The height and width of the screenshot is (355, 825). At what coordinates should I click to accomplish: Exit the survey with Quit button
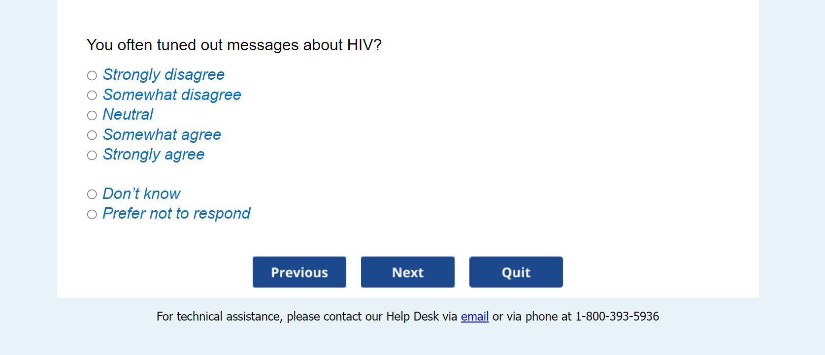(x=516, y=272)
